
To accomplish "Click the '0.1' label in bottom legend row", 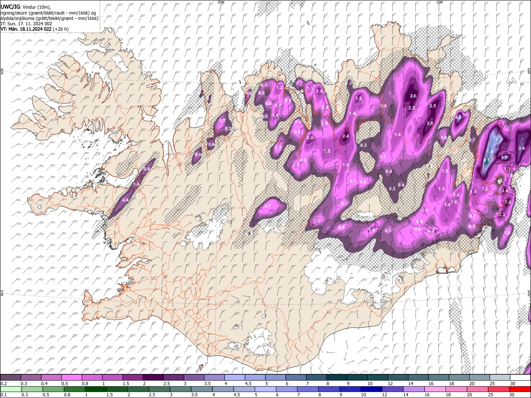I will pos(3,395).
